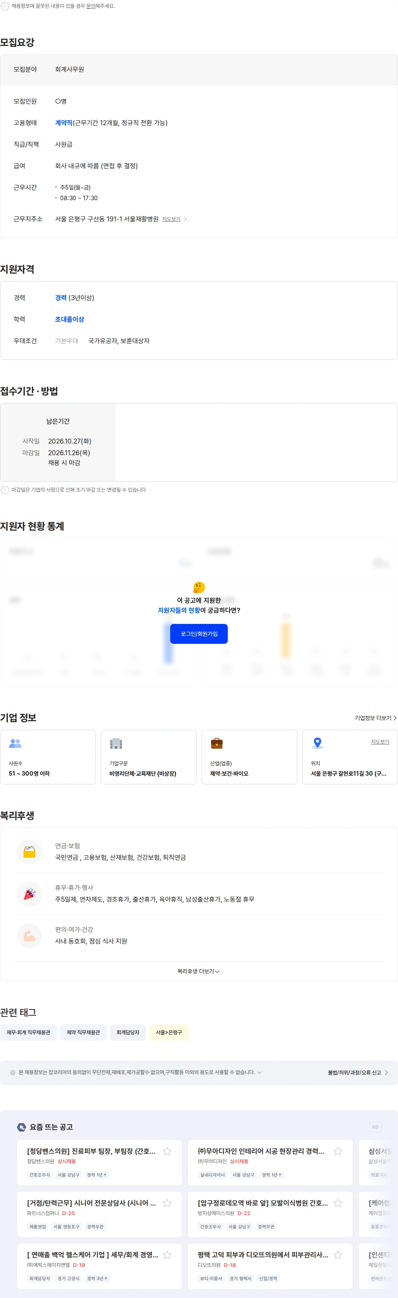
Task: Click the 경기 고양시 location tag
Action: pyautogui.click(x=68, y=1279)
